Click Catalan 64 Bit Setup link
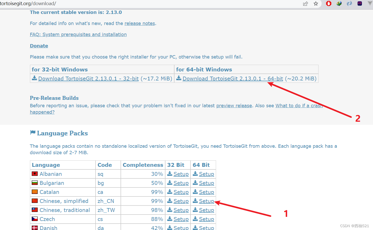This screenshot has height=230, width=373. pyautogui.click(x=207, y=192)
